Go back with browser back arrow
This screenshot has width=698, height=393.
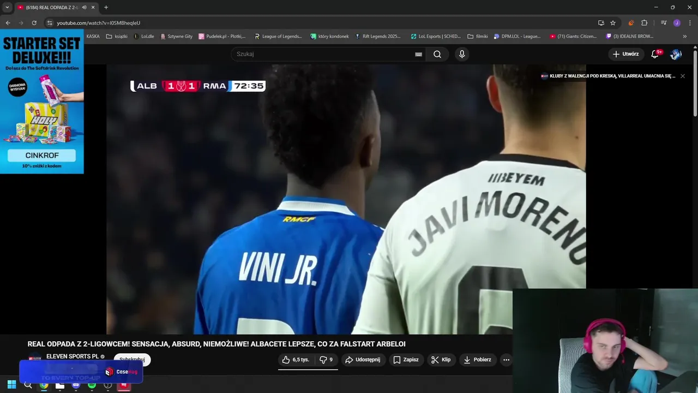coord(8,23)
